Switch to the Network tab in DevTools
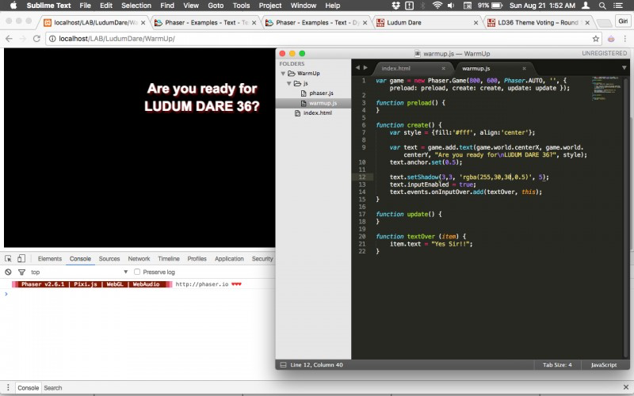Screen dimensions: 634x396 (x=139, y=259)
